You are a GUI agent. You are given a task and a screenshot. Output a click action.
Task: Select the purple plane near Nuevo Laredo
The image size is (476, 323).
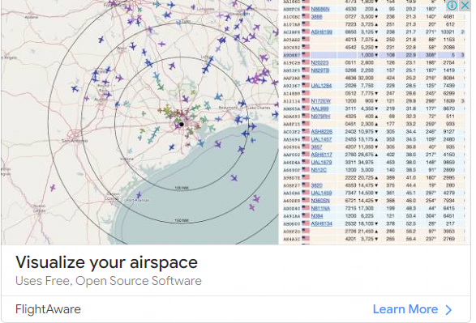point(53,188)
